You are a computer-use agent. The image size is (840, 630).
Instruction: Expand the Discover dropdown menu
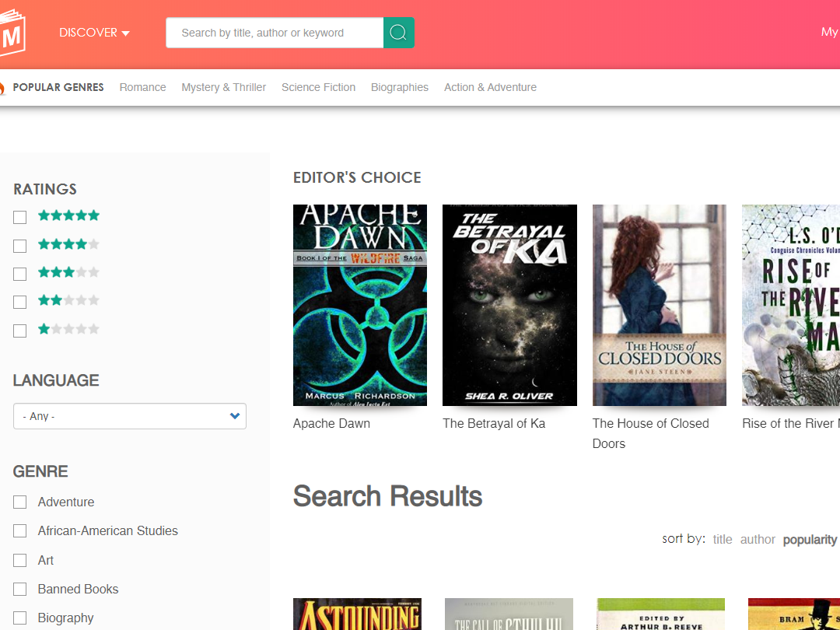(x=94, y=33)
